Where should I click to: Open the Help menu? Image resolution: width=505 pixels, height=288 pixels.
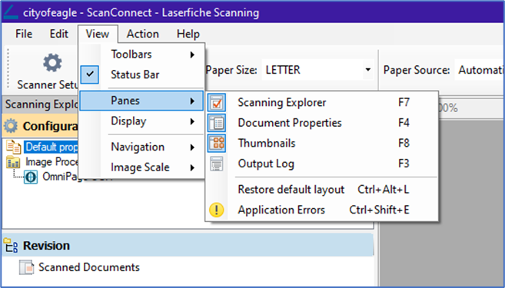click(x=188, y=34)
